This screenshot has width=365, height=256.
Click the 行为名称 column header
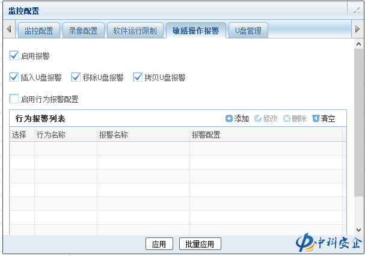coord(66,135)
